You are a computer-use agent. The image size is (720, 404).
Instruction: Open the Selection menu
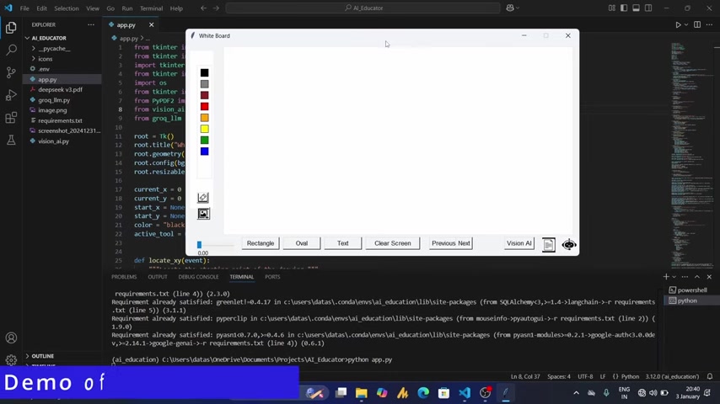click(66, 8)
